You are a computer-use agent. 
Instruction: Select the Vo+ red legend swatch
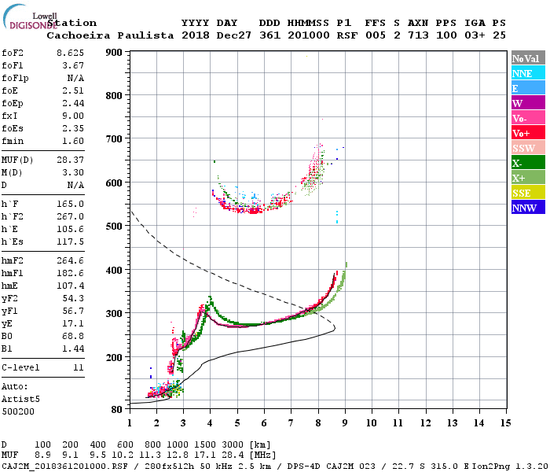coord(528,133)
